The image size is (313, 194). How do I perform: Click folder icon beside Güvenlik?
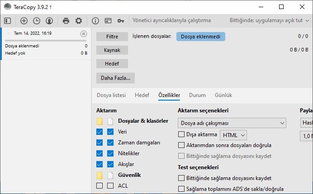click(100, 175)
